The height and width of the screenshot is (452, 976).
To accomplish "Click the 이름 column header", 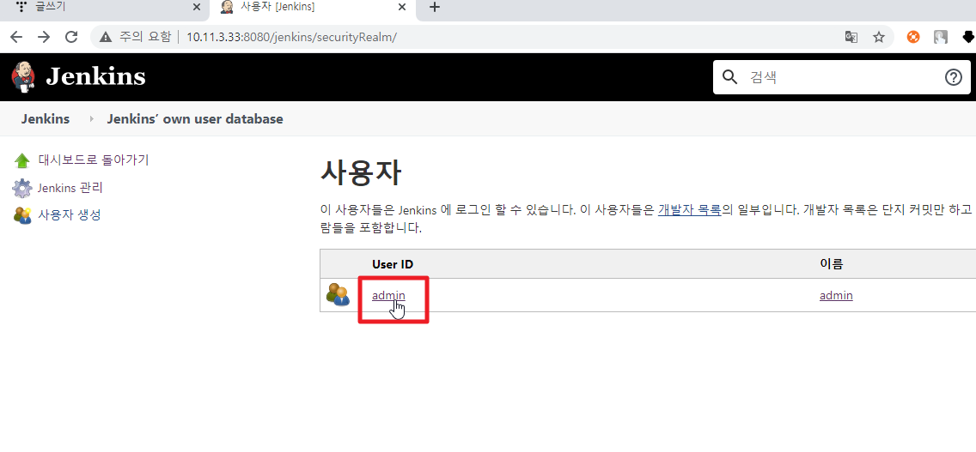I will 831,264.
